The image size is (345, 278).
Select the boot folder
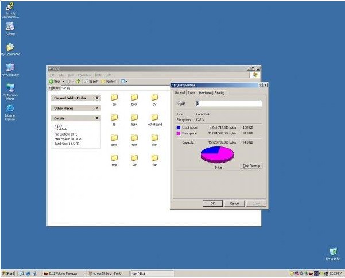134,99
